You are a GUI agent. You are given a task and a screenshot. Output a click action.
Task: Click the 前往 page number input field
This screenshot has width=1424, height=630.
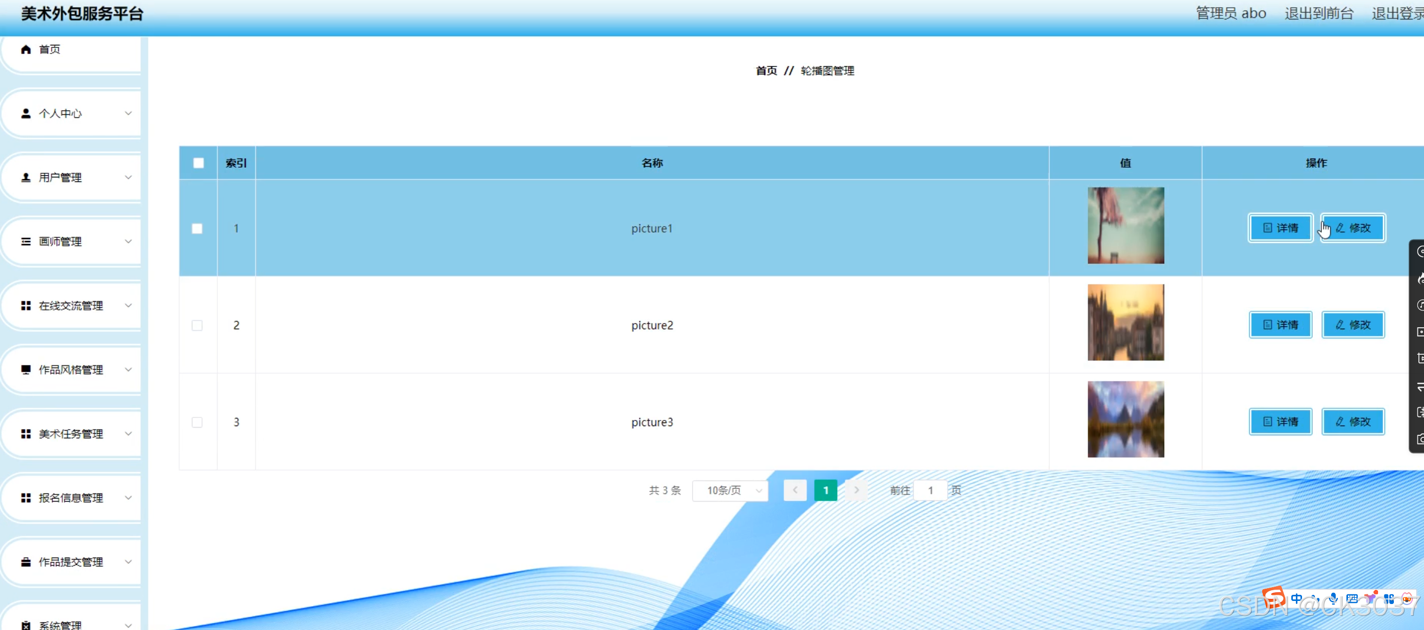(x=930, y=490)
